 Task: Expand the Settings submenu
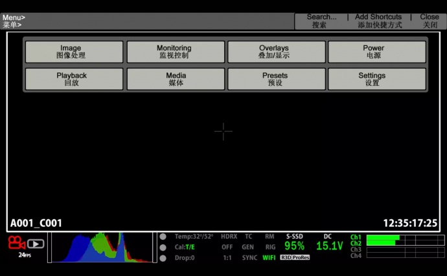coord(376,79)
